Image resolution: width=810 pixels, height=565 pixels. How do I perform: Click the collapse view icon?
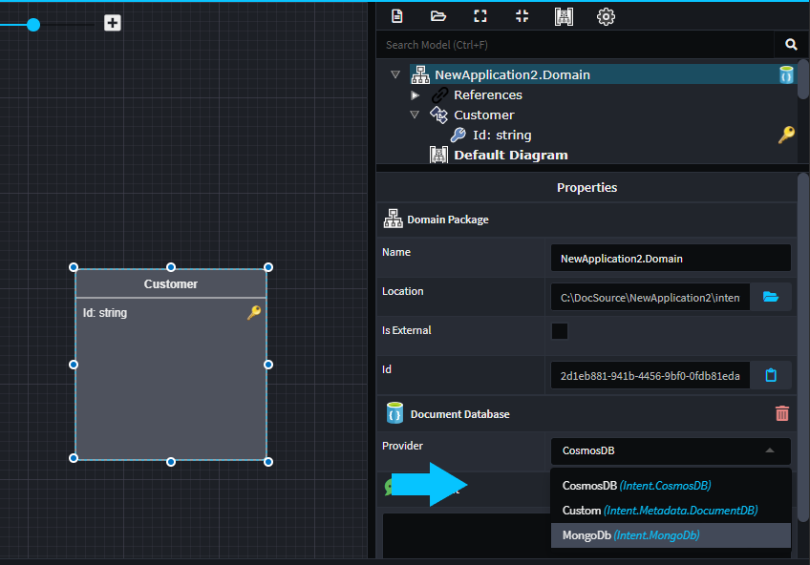522,16
